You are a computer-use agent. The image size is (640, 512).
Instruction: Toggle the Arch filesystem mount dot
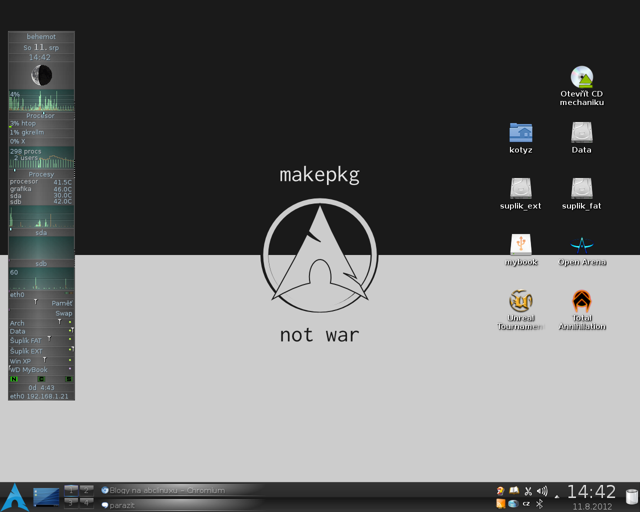tap(70, 322)
